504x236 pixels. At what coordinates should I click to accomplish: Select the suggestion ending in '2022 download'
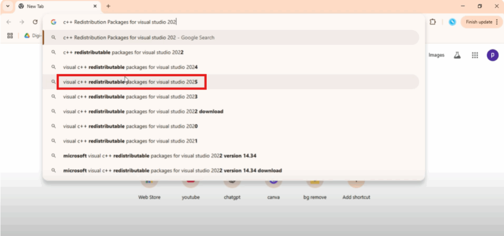pos(231,112)
